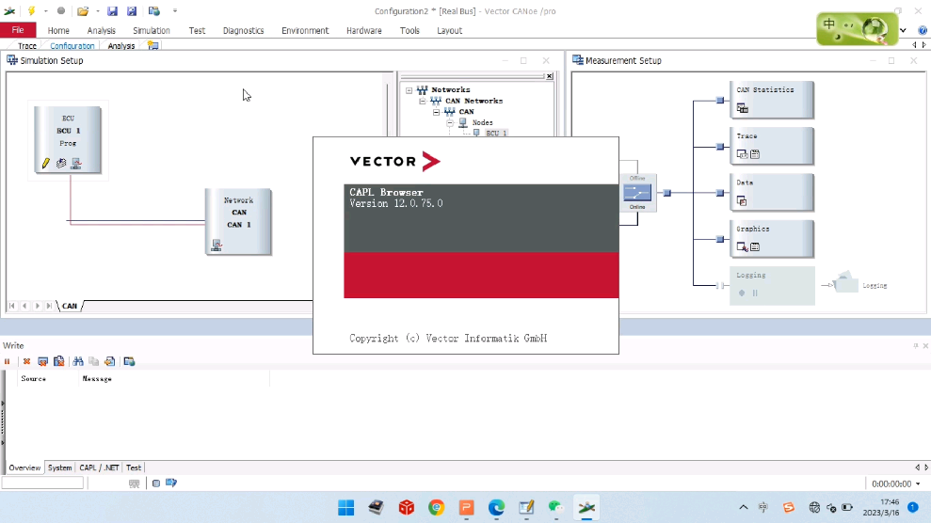Image resolution: width=931 pixels, height=523 pixels.
Task: Switch to the Trace desktop tab
Action: 26,46
